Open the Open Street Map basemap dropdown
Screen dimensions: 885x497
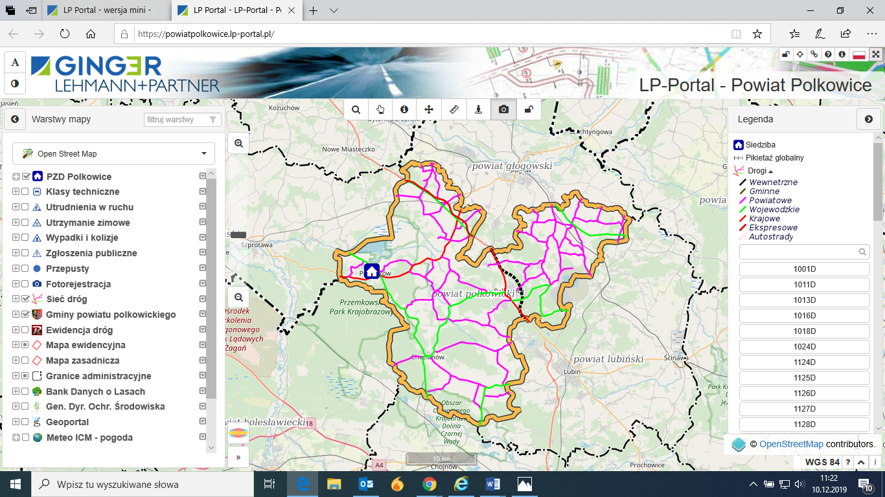coord(113,154)
